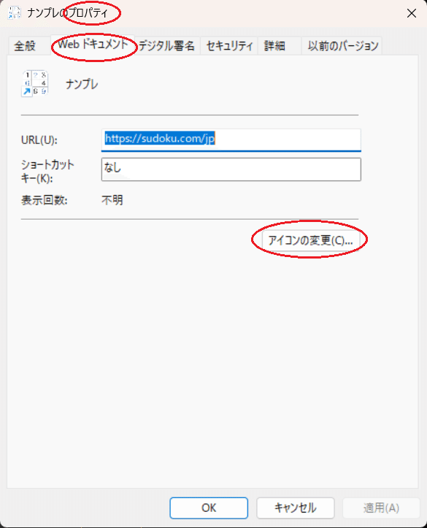Viewport: 427px width, 528px height.
Task: Click the アイコンの変更 button
Action: pyautogui.click(x=310, y=240)
